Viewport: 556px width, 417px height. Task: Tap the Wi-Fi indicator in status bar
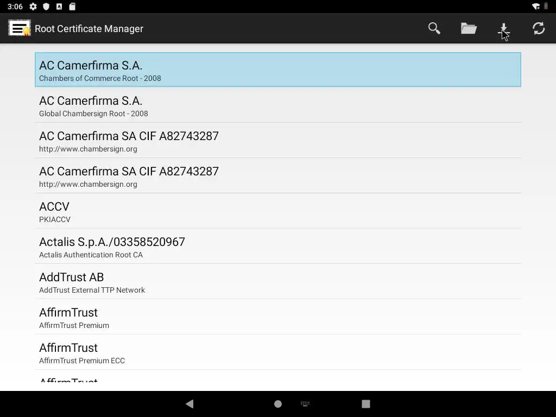click(536, 7)
